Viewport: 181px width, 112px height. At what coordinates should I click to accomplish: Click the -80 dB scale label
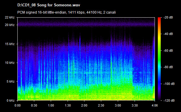(x=168, y=67)
